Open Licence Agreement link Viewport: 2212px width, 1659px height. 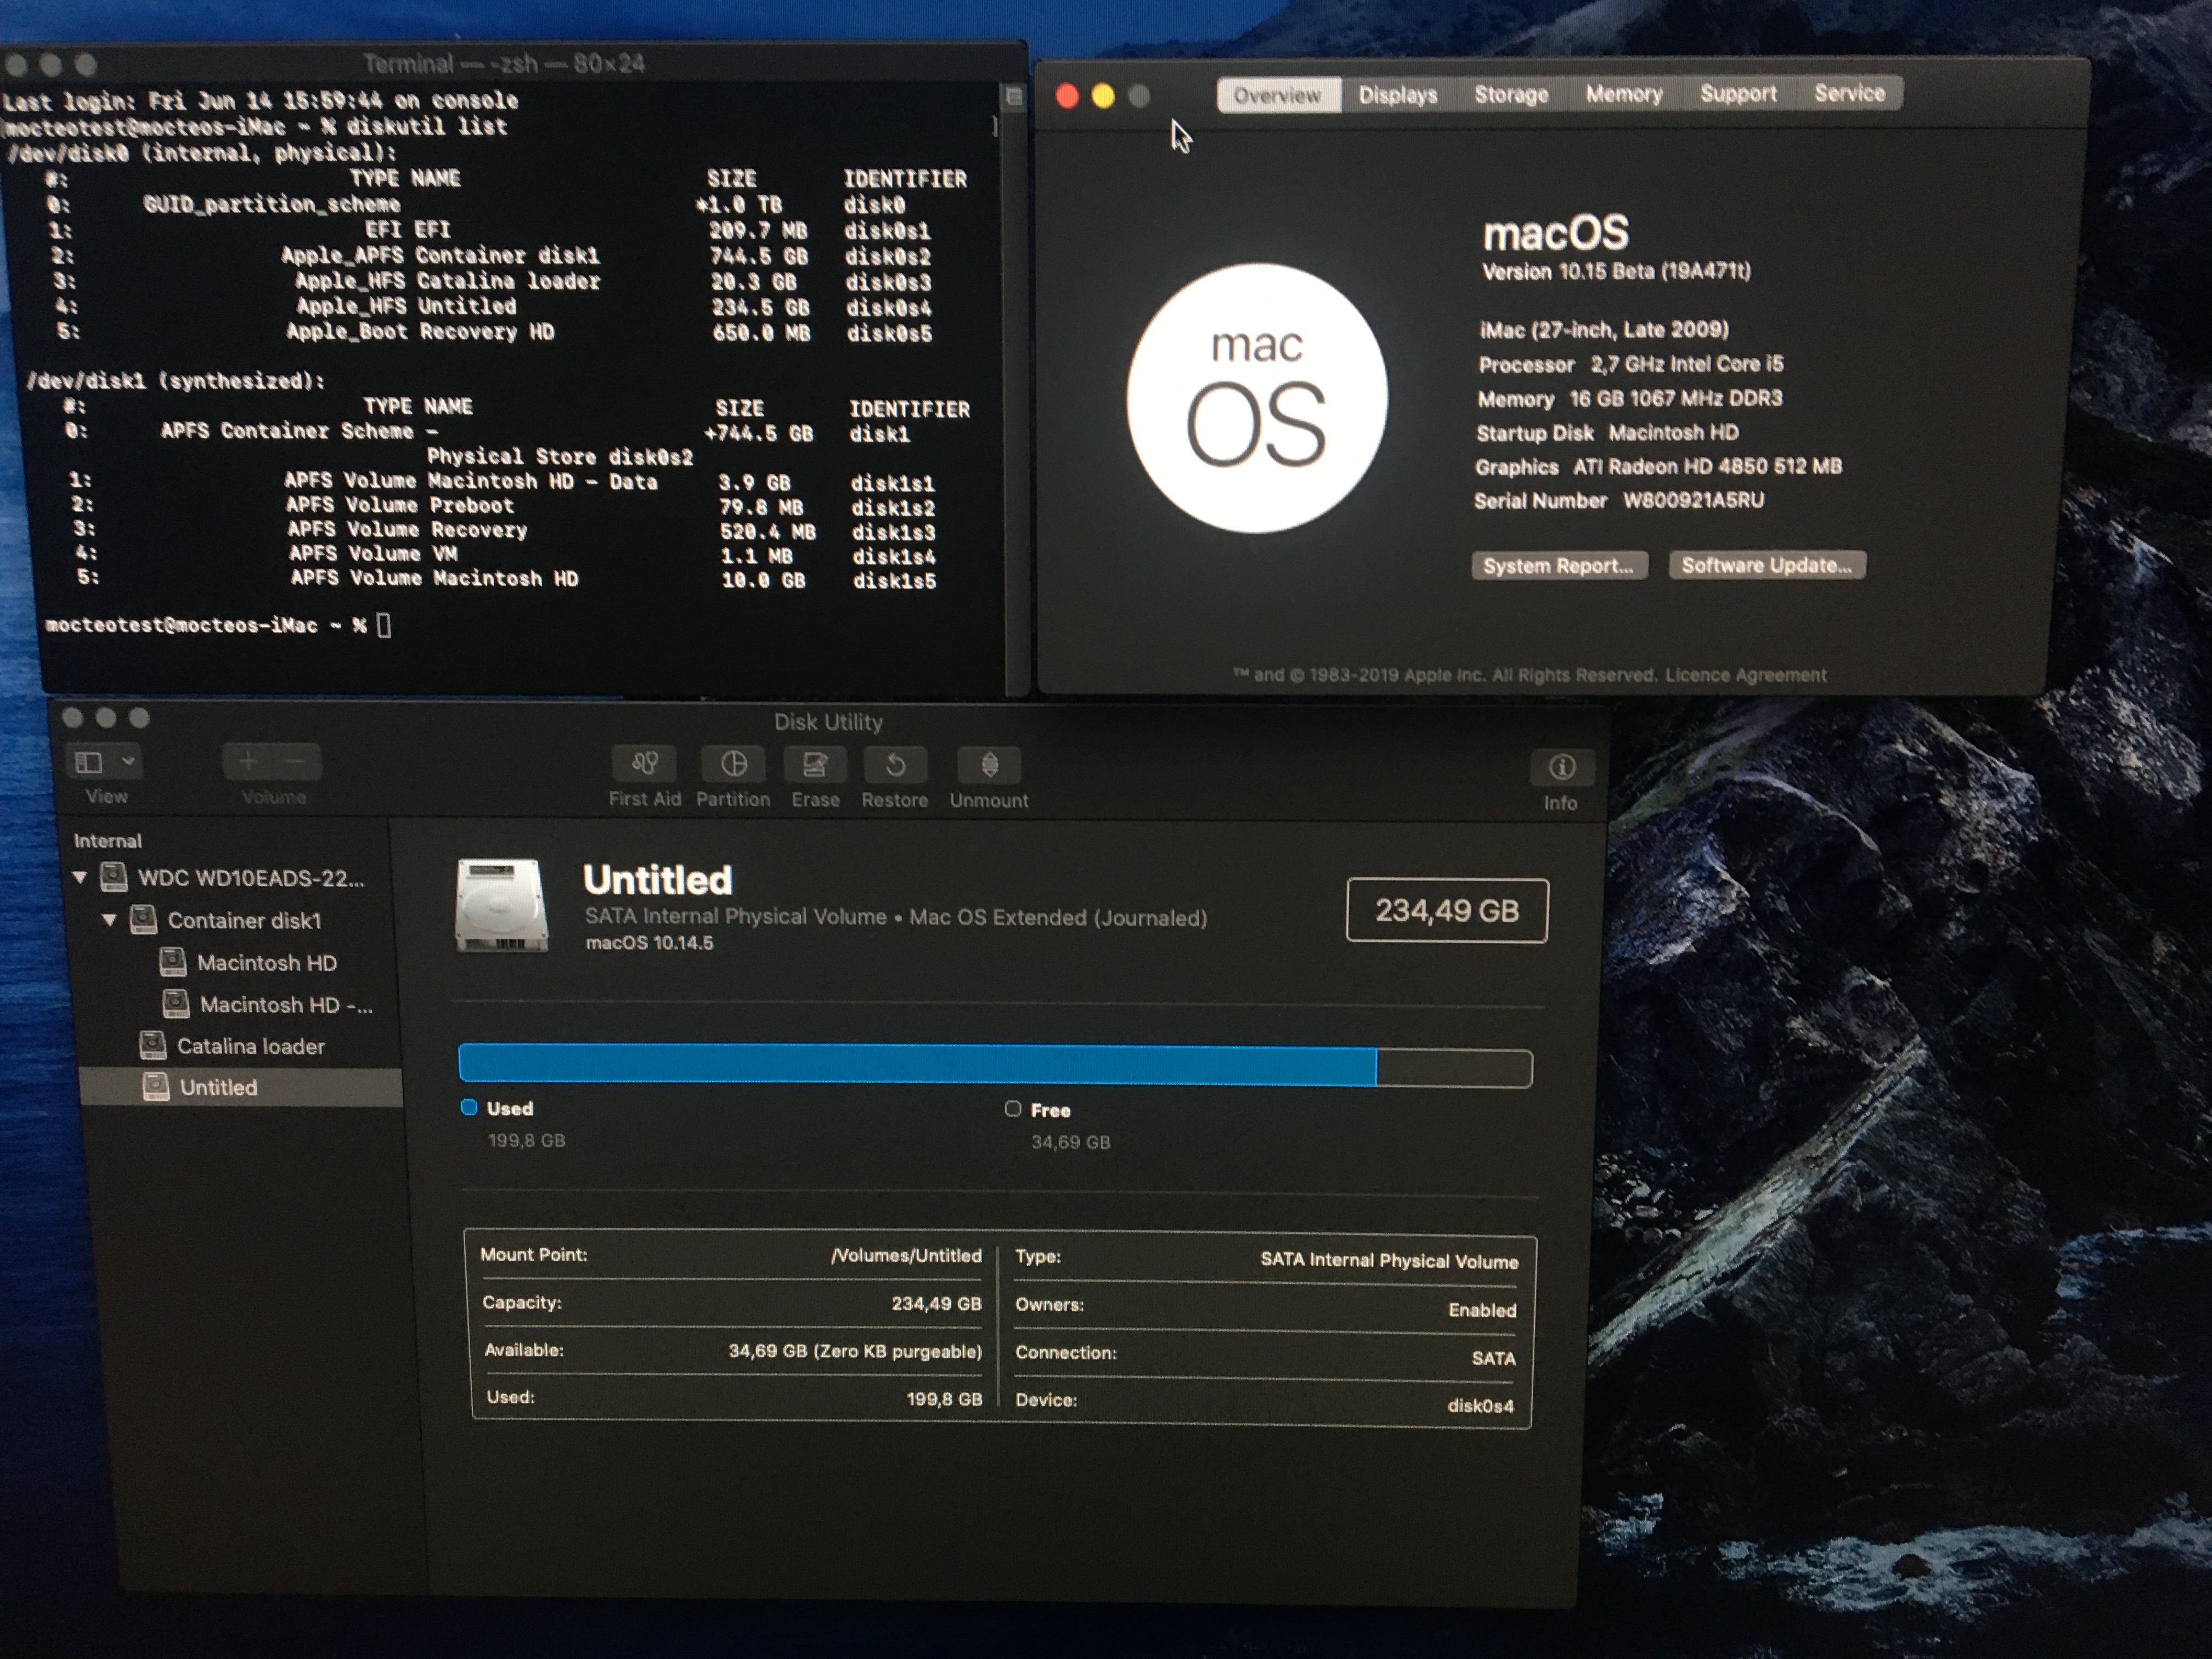1746,675
